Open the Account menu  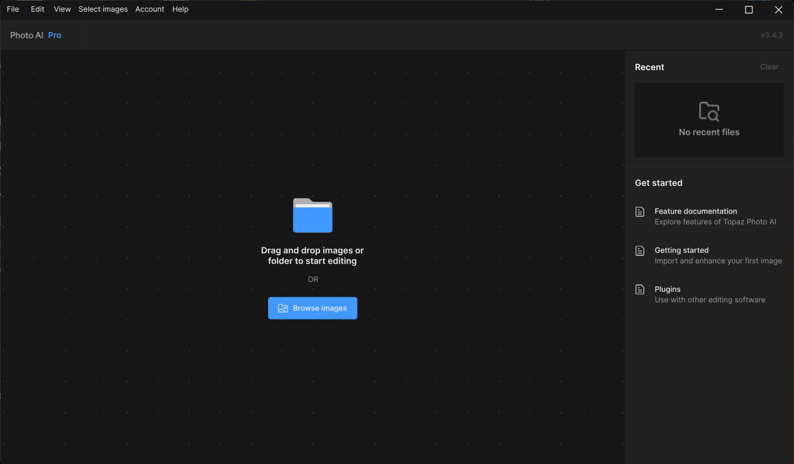point(149,9)
